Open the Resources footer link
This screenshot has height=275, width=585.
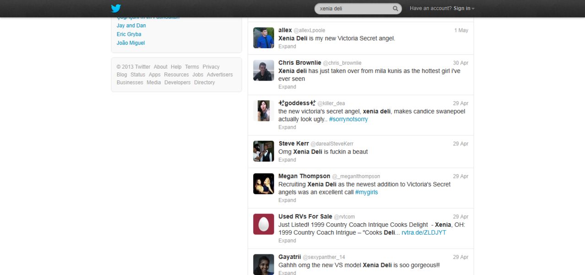[x=176, y=75]
